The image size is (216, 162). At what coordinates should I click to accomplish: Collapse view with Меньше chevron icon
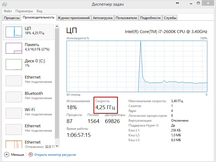point(7,155)
